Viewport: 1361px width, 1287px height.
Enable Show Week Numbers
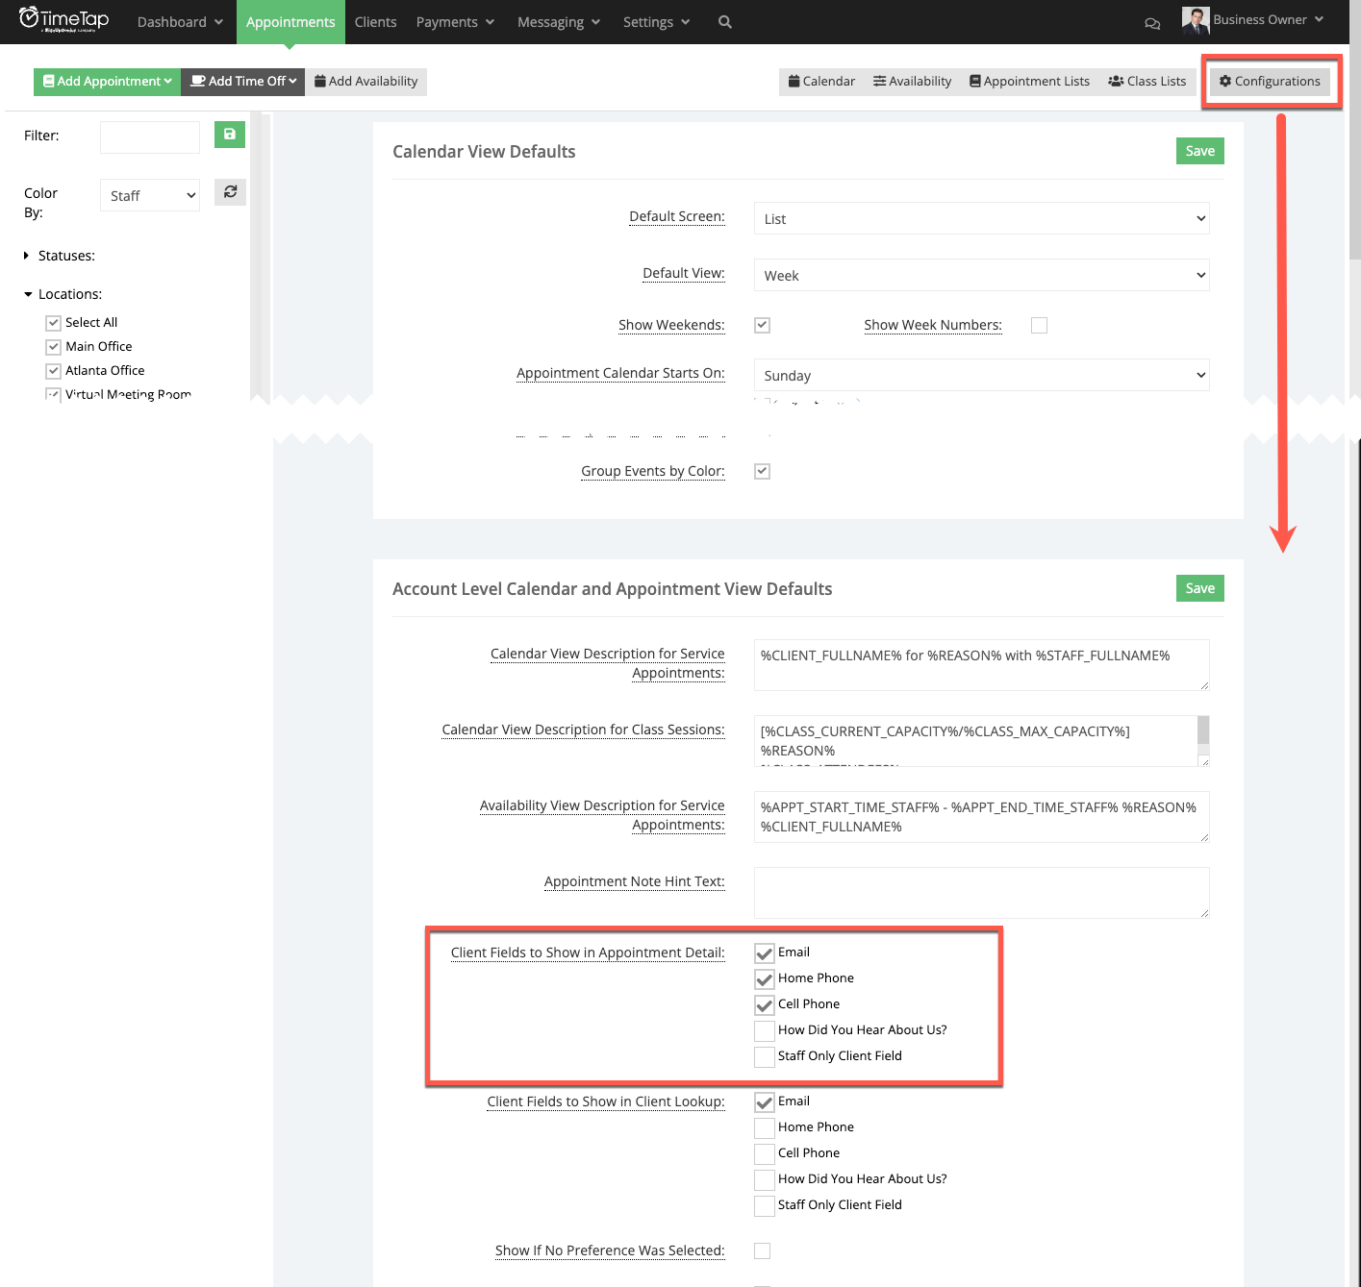[1039, 325]
